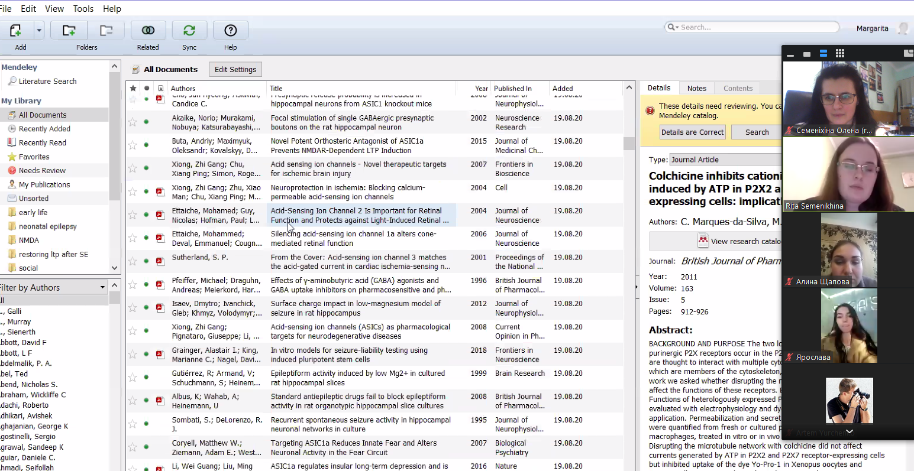This screenshot has width=914, height=471.
Task: Open the Tools menu
Action: click(x=83, y=9)
